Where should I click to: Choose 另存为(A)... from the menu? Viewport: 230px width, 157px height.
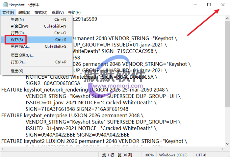(20, 46)
